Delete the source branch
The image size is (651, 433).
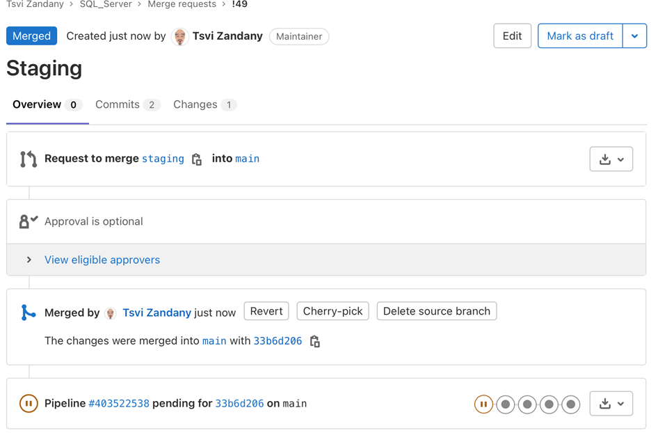[437, 311]
